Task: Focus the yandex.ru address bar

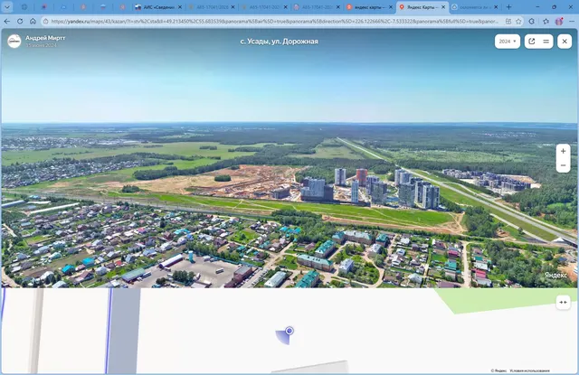Action: click(274, 22)
